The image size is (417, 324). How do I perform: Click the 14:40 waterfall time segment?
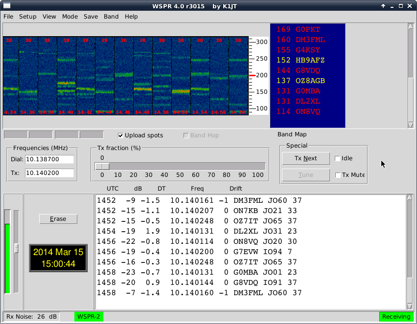67,76
